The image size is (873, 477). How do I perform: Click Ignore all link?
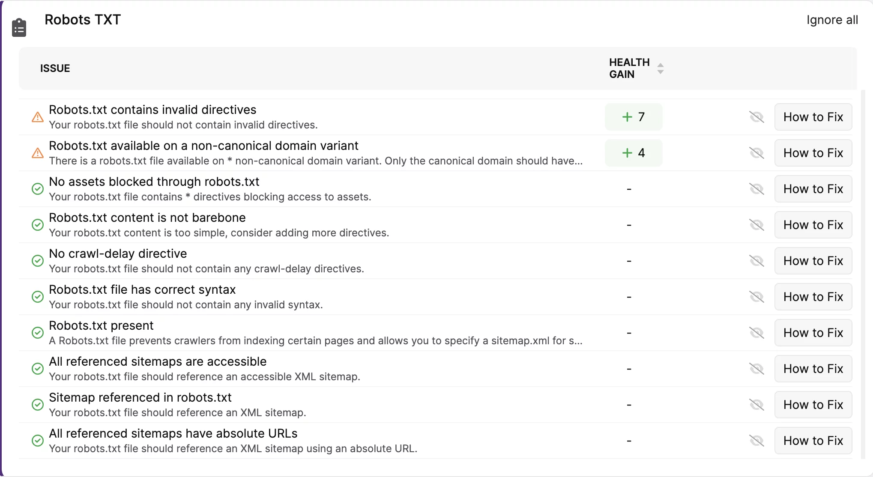pyautogui.click(x=832, y=20)
